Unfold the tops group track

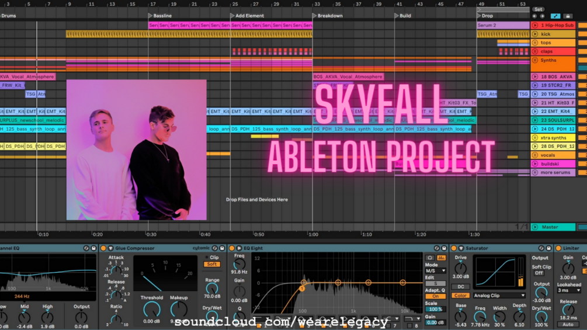535,43
